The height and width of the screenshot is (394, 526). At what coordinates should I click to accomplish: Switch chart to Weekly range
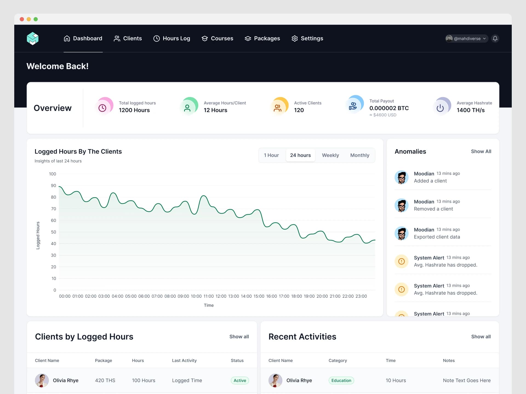pos(330,155)
